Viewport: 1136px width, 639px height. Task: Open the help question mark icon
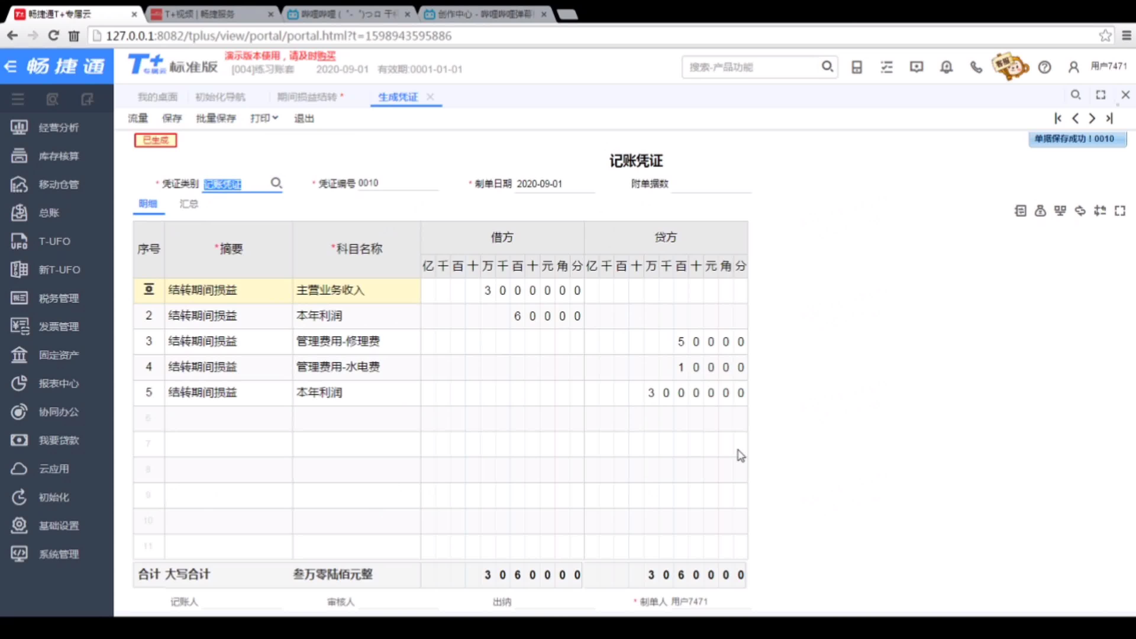(1044, 67)
